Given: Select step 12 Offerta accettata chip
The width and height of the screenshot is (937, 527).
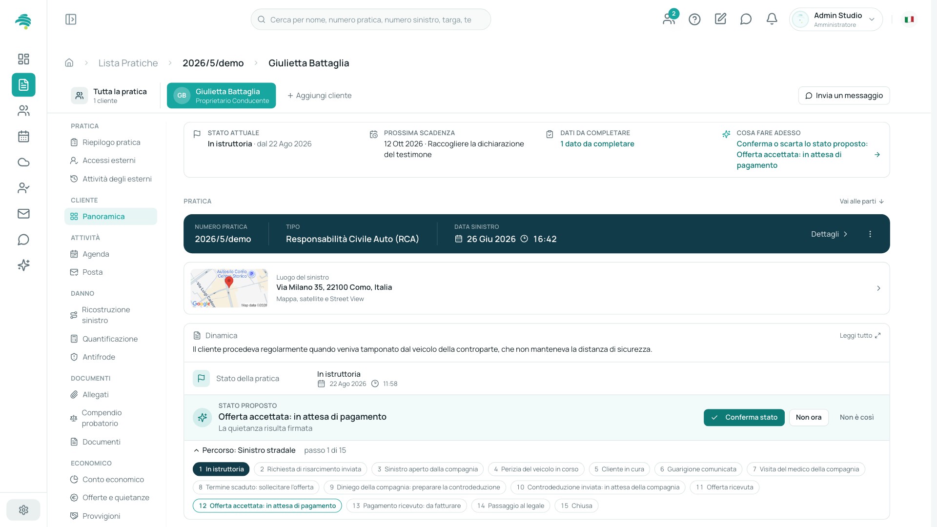Looking at the screenshot, I should (x=267, y=506).
